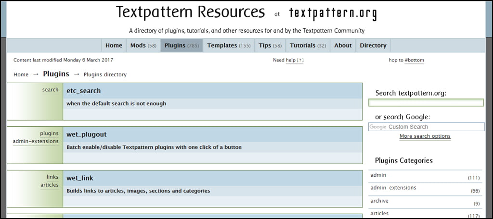The width and height of the screenshot is (493, 219).
Task: Open the Tips (58) tab
Action: [270, 46]
